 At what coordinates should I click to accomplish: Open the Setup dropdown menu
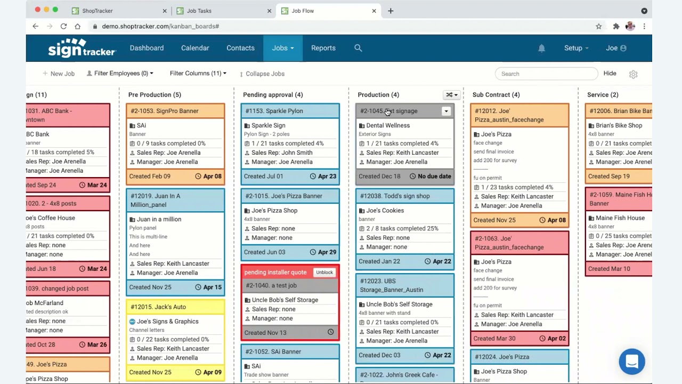click(577, 48)
